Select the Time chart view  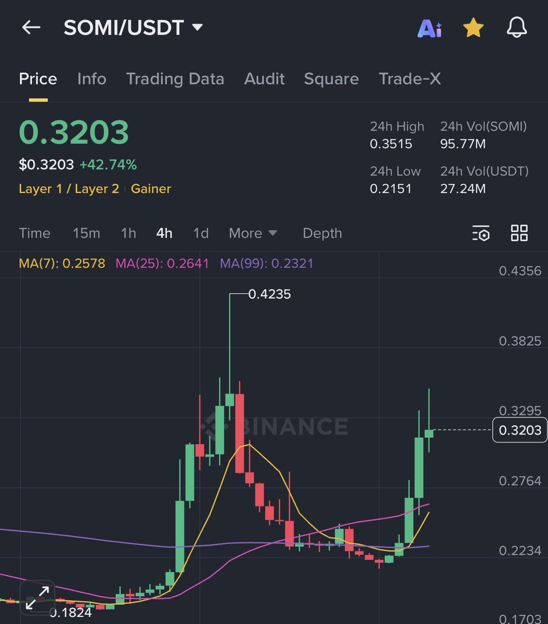34,233
